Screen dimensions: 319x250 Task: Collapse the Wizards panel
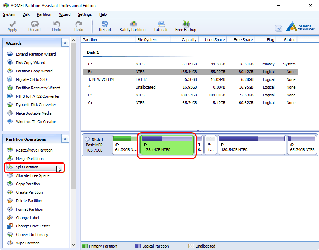[x=65, y=43]
